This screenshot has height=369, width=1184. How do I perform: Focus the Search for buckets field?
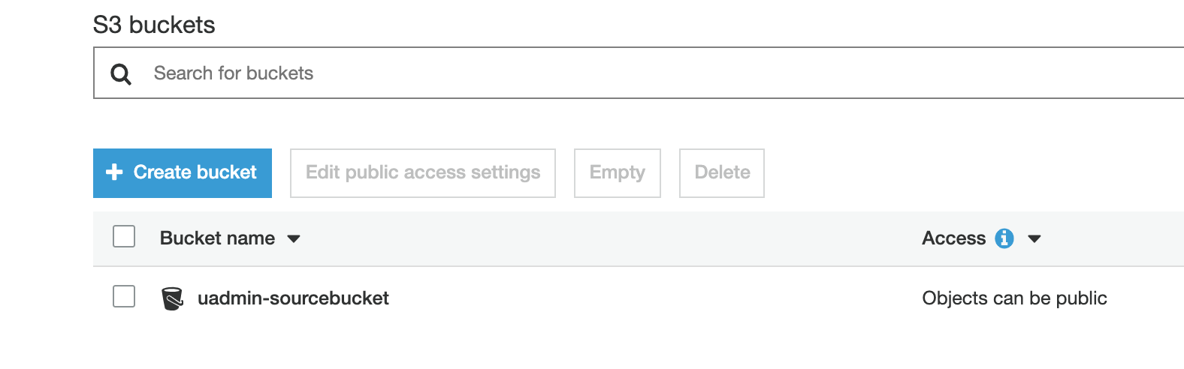pyautogui.click(x=601, y=73)
